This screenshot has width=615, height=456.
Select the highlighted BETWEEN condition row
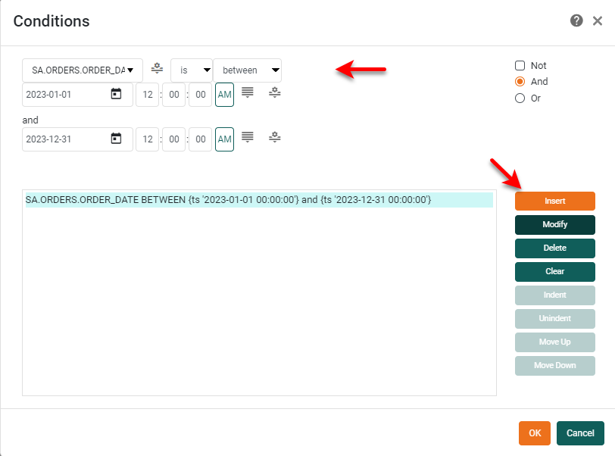tap(227, 200)
